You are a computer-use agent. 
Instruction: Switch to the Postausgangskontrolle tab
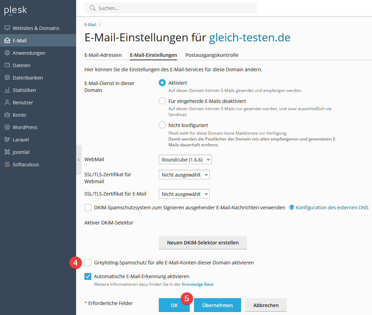pyautogui.click(x=212, y=55)
